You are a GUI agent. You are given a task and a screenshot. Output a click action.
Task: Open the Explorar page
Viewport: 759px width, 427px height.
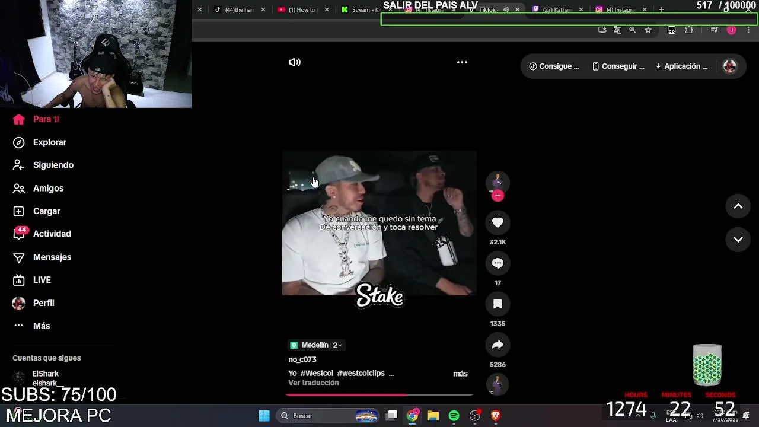39,142
